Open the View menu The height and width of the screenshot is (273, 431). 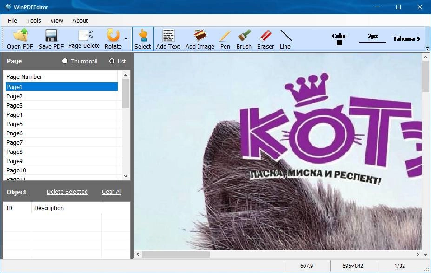point(57,20)
